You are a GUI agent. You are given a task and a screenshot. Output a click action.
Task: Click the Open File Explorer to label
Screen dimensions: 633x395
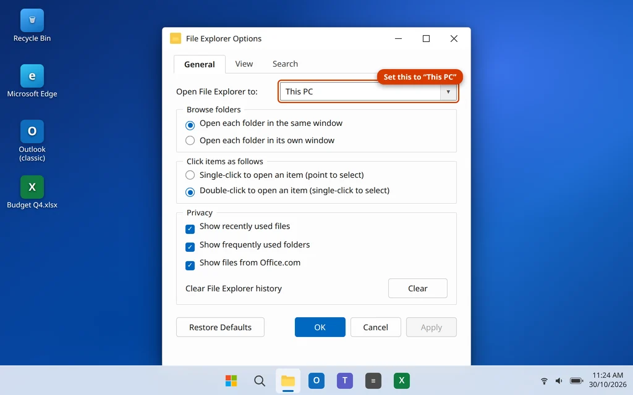coord(217,91)
